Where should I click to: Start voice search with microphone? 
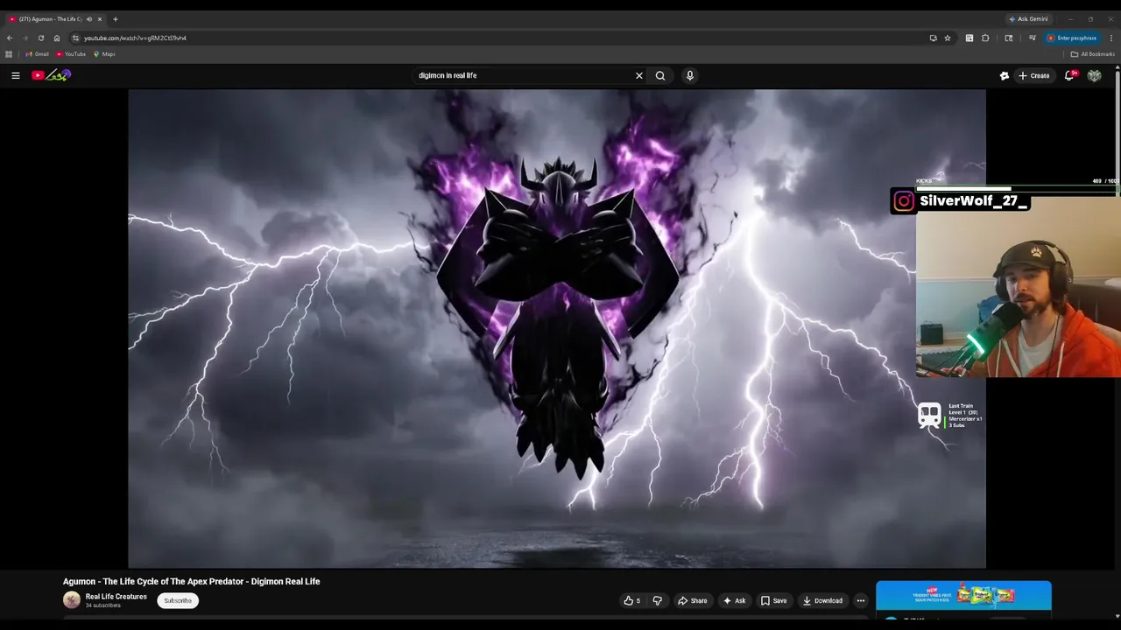[690, 75]
